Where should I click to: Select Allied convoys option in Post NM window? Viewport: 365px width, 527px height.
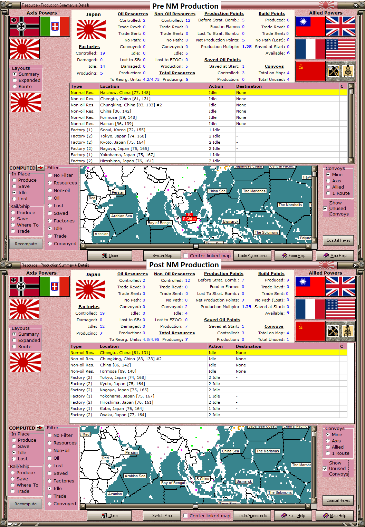coord(335,447)
